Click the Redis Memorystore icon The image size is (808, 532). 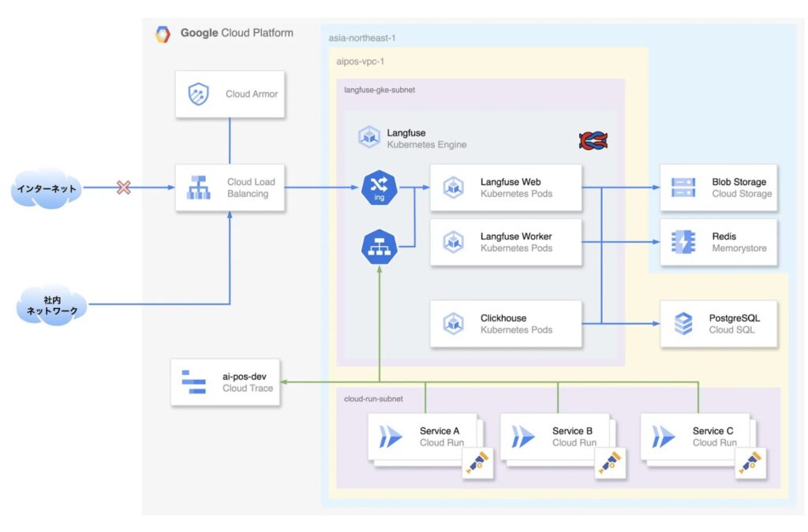click(x=683, y=242)
